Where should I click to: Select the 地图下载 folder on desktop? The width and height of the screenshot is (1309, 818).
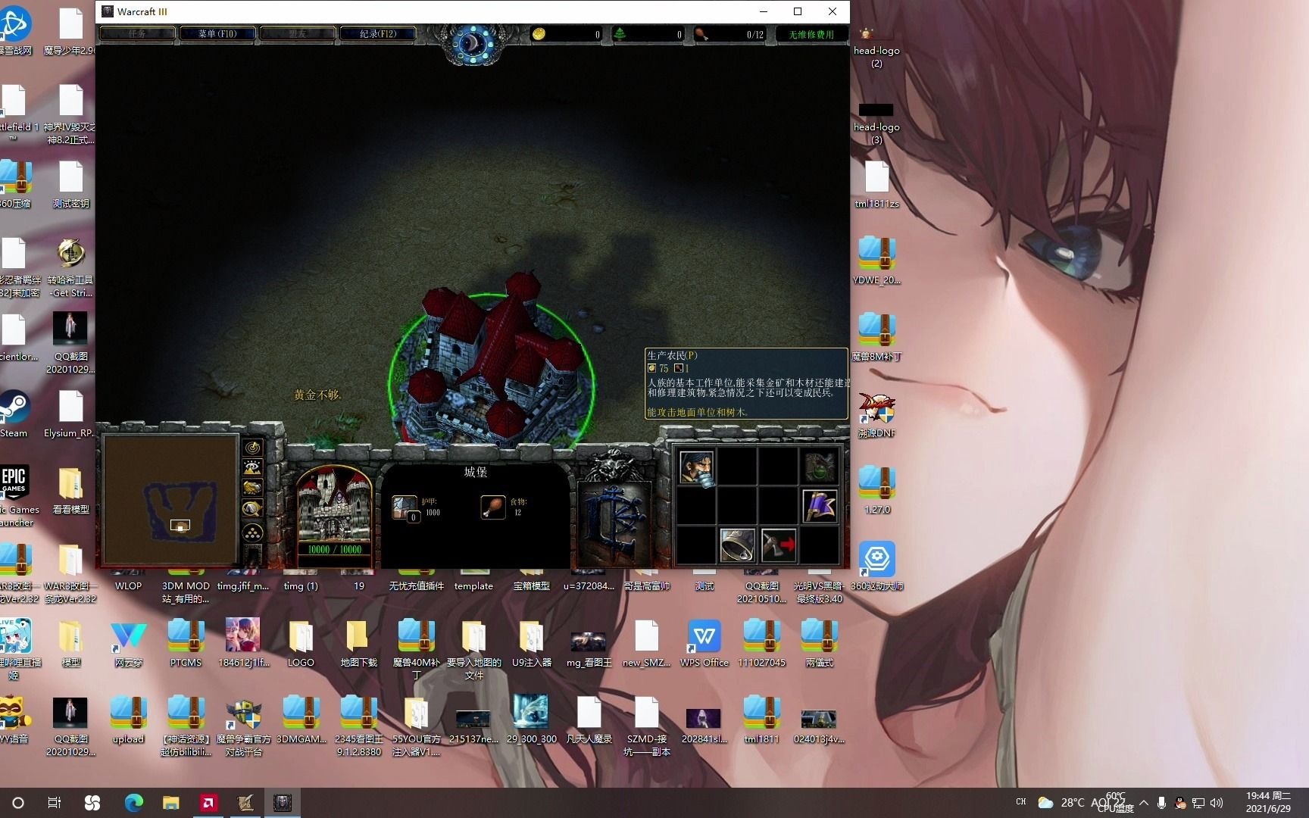click(x=358, y=643)
